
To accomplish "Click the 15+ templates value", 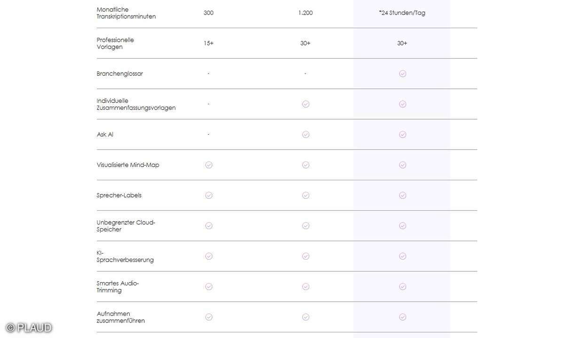I will point(209,43).
